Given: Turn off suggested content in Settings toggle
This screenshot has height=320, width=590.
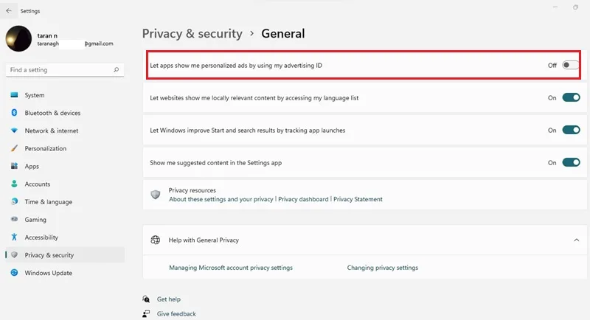Looking at the screenshot, I should pyautogui.click(x=571, y=162).
